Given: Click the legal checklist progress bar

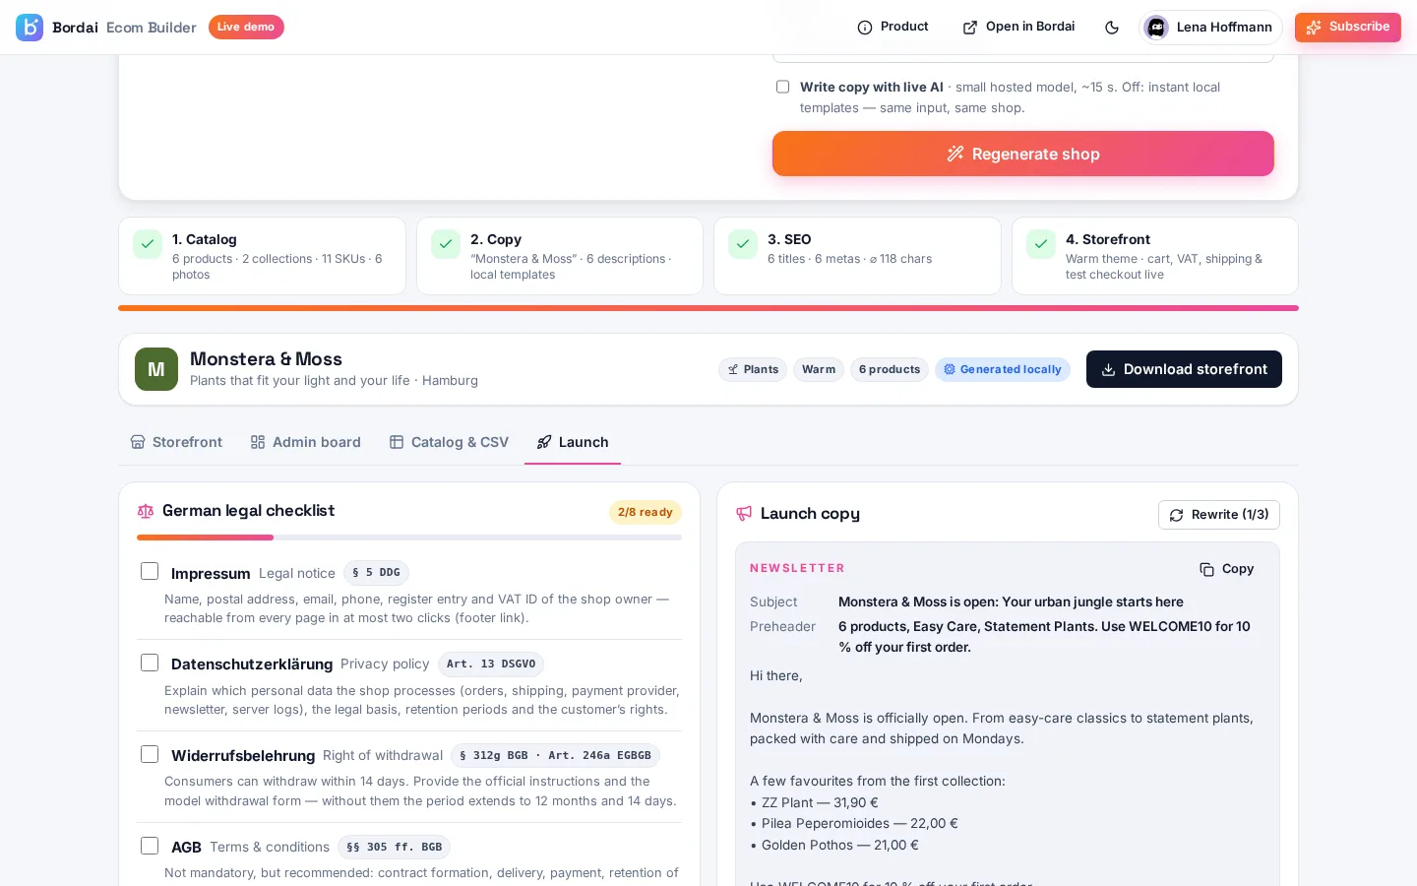Looking at the screenshot, I should pyautogui.click(x=409, y=538).
